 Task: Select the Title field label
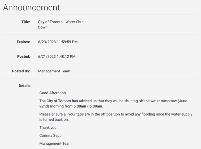click(26, 22)
